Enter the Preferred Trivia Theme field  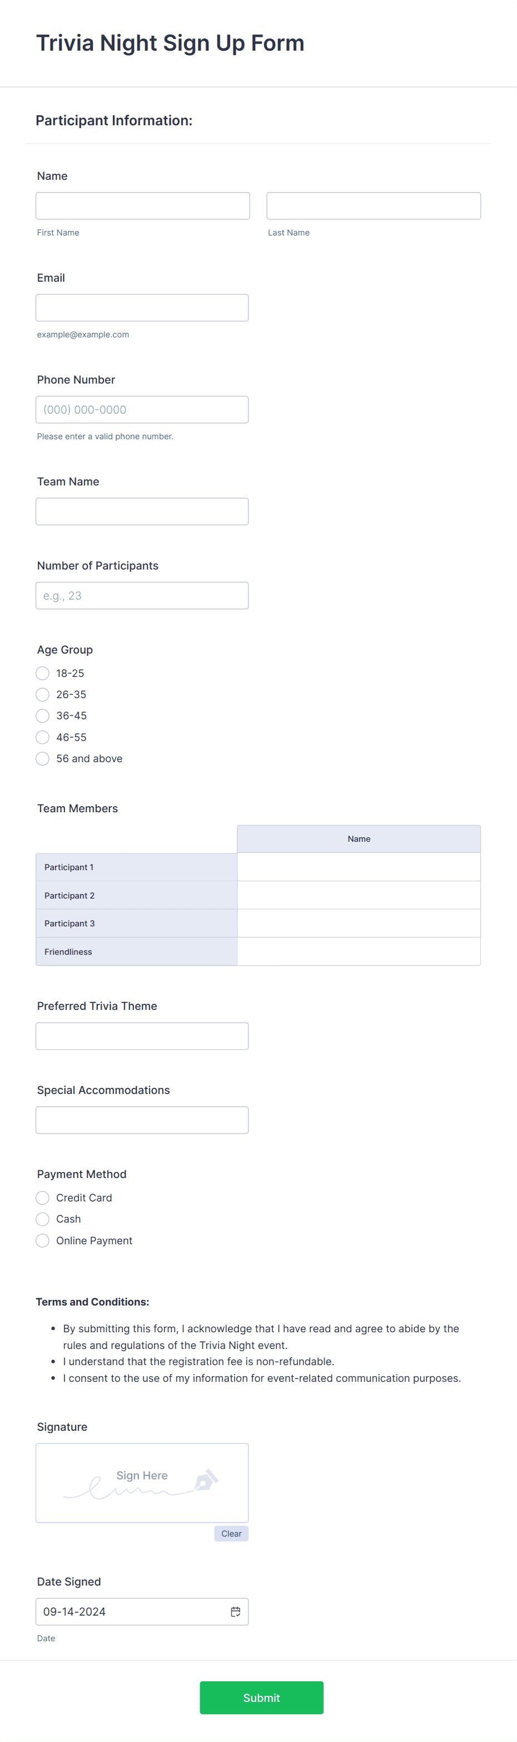142,1036
